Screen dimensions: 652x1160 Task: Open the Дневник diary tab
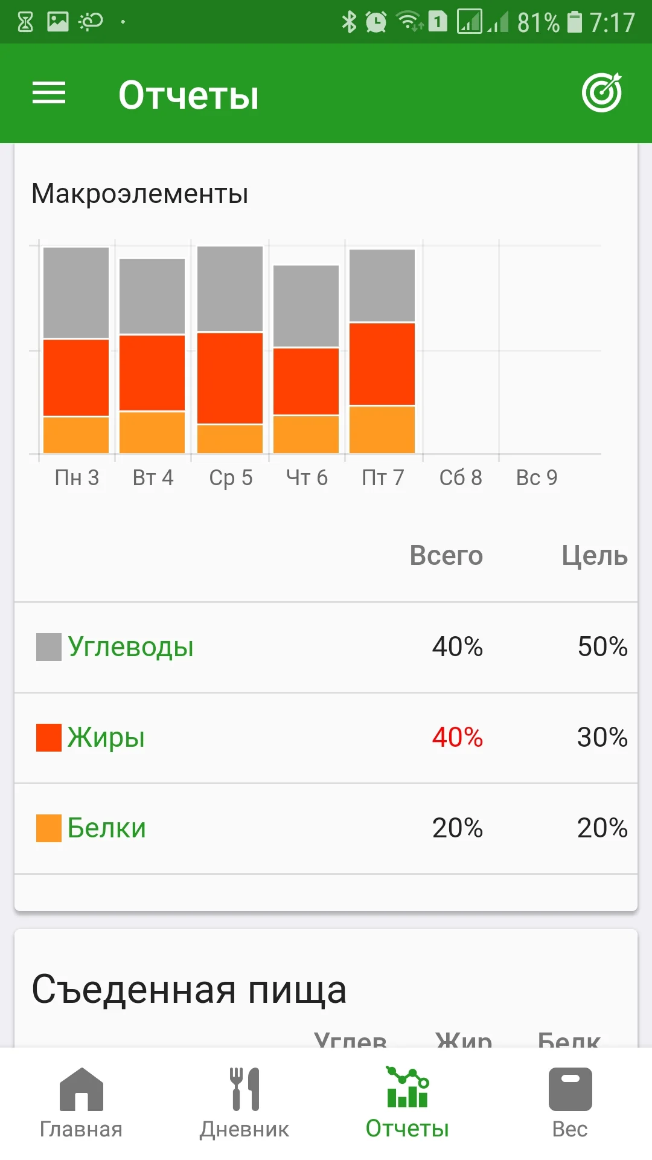pos(245,1103)
